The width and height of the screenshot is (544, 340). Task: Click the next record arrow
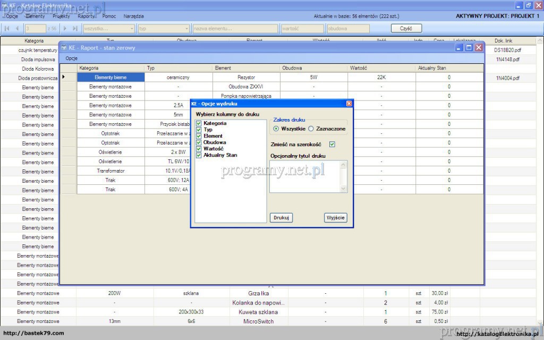(x=65, y=28)
